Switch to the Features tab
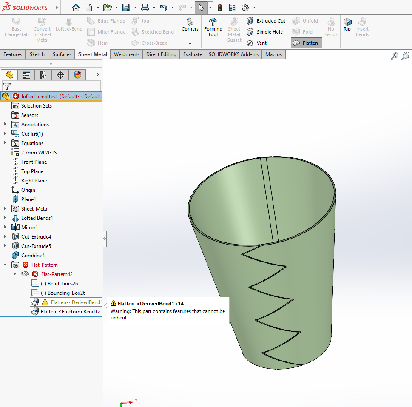 13,54
